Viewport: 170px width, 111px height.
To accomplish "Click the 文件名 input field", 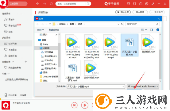I will [94, 86].
